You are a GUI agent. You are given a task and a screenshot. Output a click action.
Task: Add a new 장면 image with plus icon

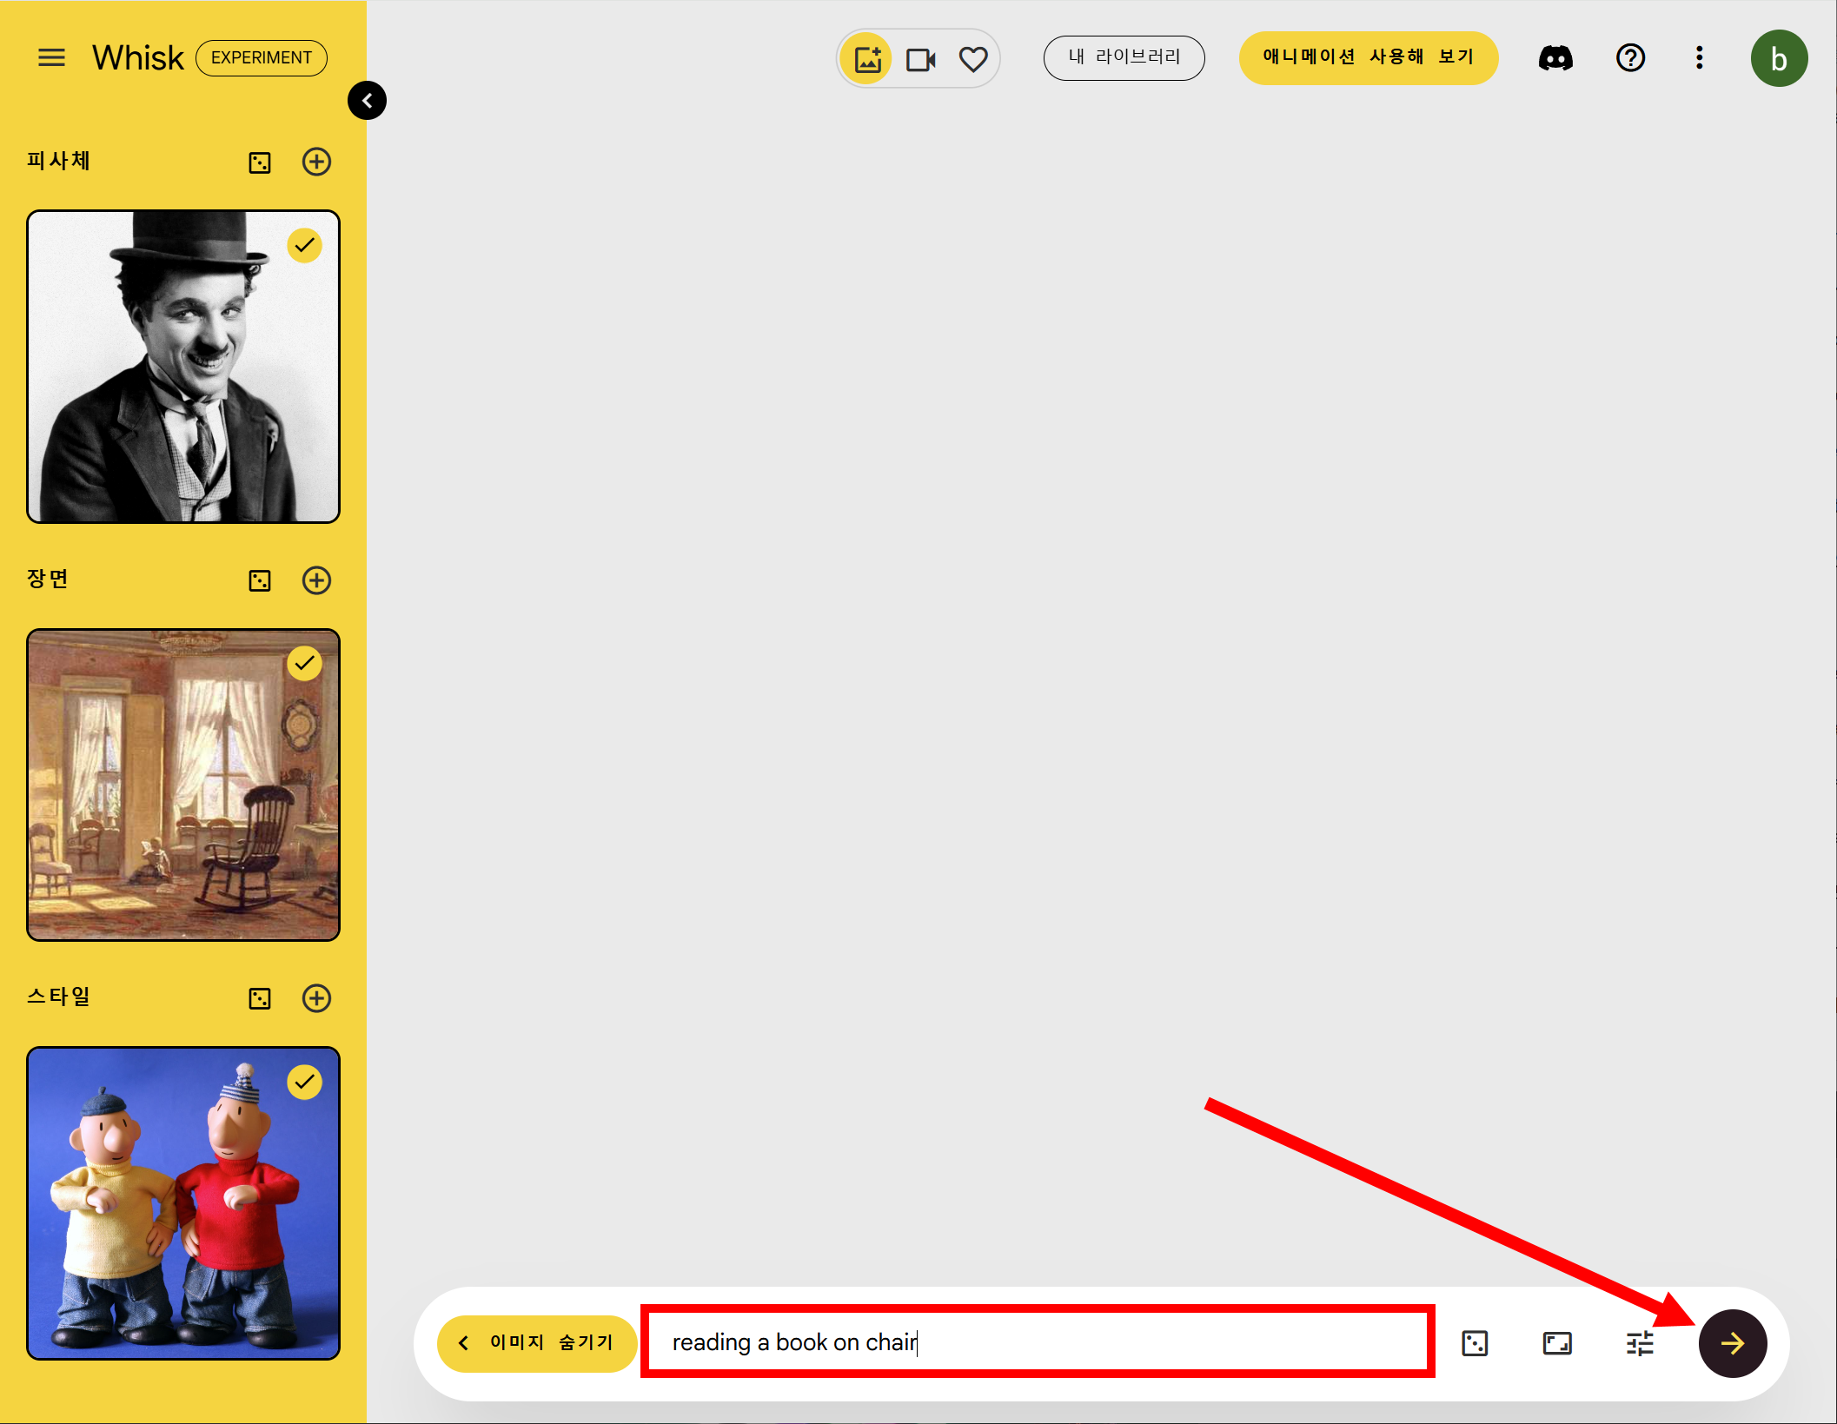(316, 580)
